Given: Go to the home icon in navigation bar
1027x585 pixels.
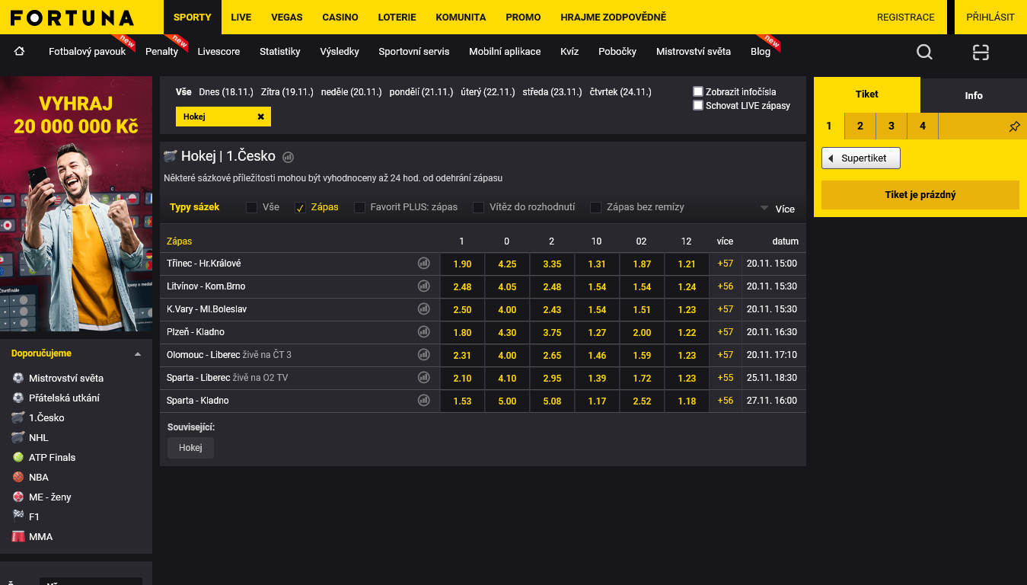Looking at the screenshot, I should [x=19, y=51].
